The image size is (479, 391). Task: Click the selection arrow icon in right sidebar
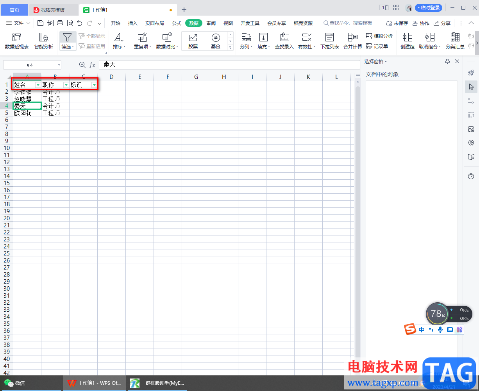pos(471,87)
